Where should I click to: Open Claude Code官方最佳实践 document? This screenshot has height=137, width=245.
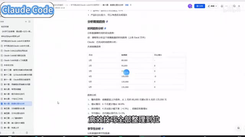(x=15, y=56)
